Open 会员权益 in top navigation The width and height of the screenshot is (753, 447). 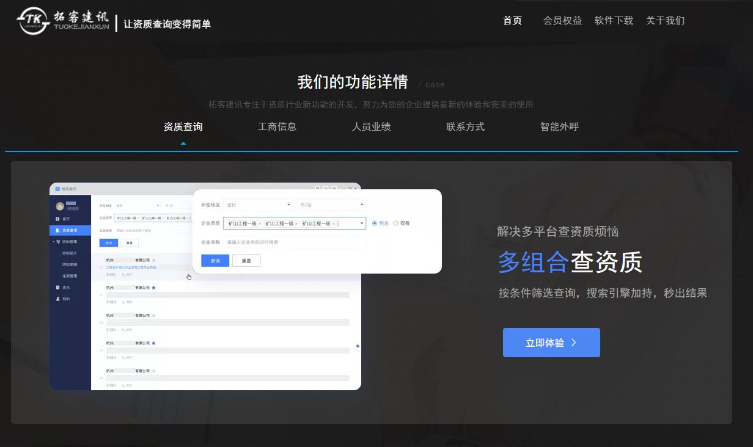pyautogui.click(x=562, y=21)
